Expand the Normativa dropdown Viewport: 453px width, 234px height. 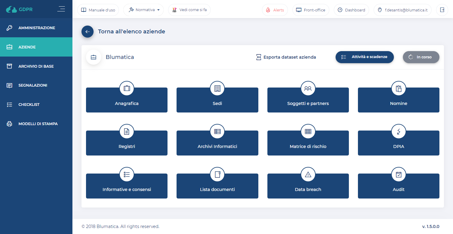point(144,10)
